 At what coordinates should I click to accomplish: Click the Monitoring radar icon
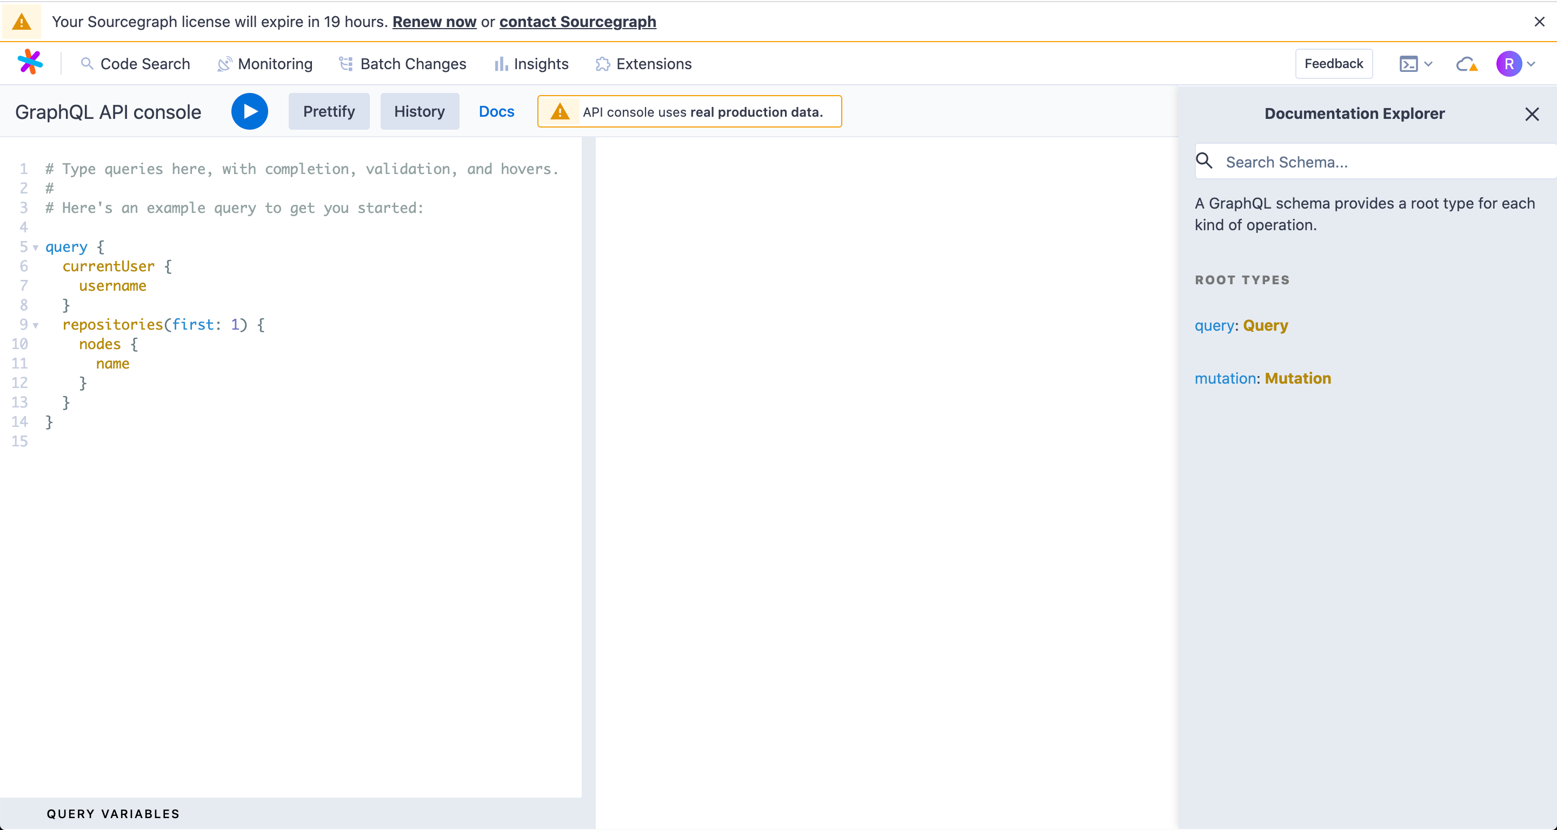(224, 63)
